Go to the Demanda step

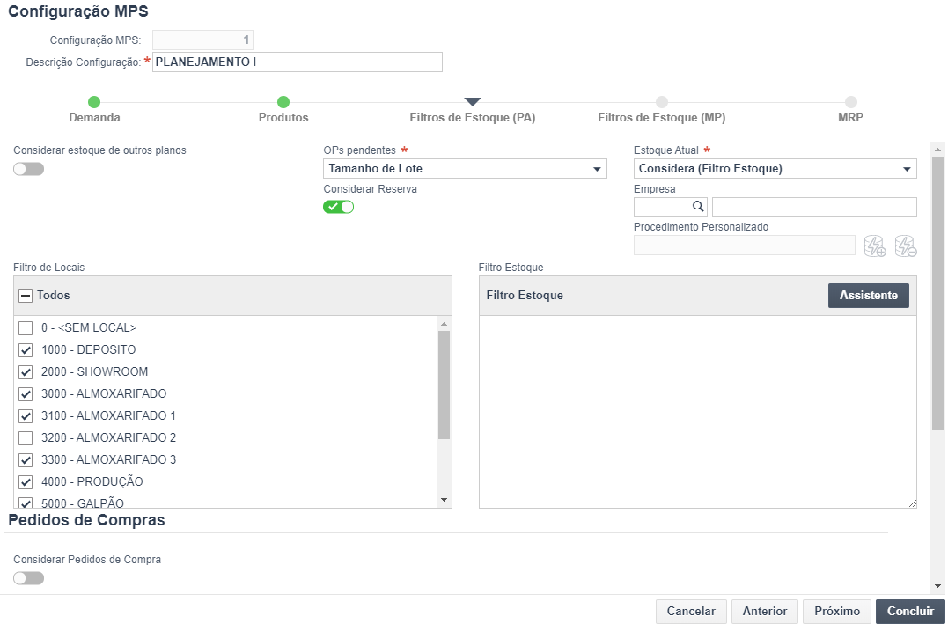[x=94, y=110]
